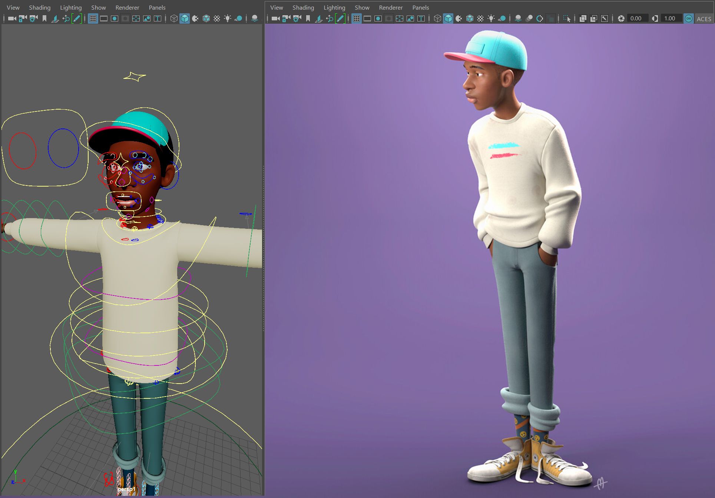Click Image Plane icon in right panel

click(318, 19)
